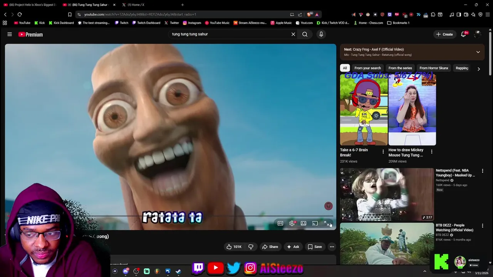Like the video with 101K likes
493x277 pixels.
[234, 247]
